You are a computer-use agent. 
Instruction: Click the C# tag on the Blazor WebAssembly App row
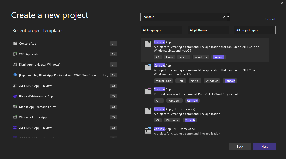114,96
